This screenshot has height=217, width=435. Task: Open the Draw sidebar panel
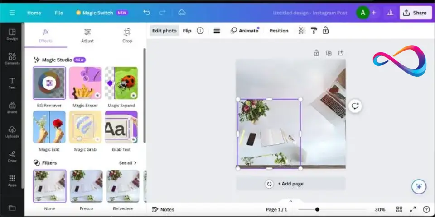coord(12,156)
